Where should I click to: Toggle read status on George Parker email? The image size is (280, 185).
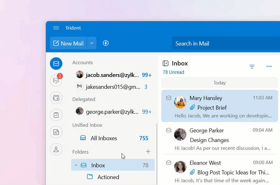click(x=169, y=130)
